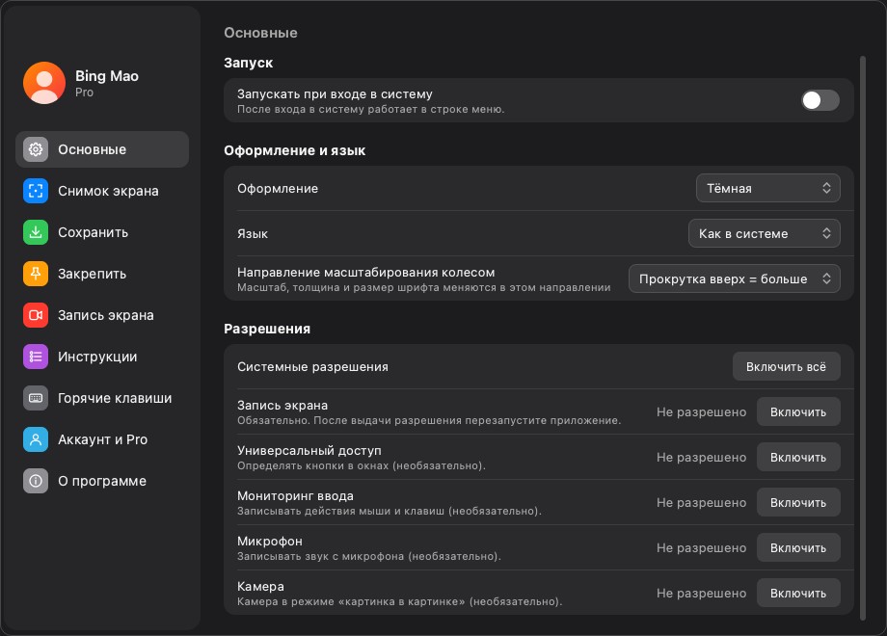Enable the Универсальный доступ permission
Image resolution: width=887 pixels, height=636 pixels.
click(x=798, y=458)
